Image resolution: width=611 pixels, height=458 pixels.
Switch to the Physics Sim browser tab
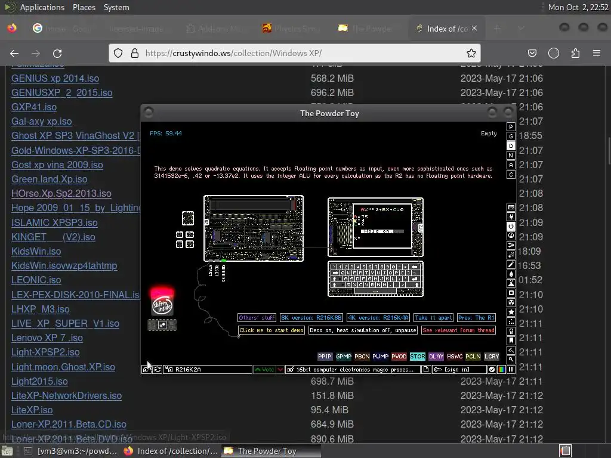point(291,29)
